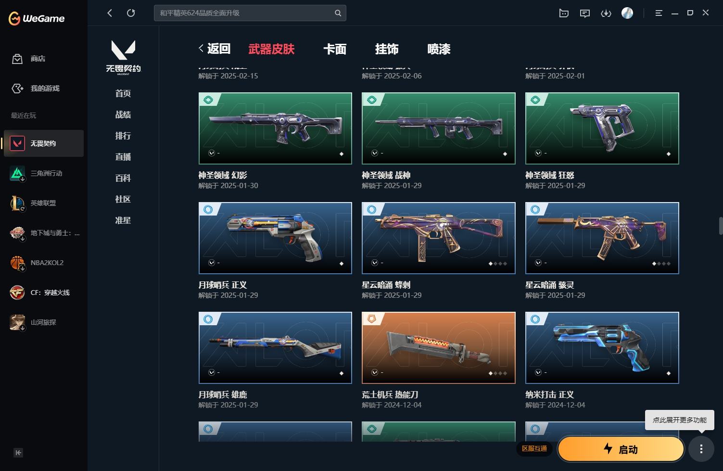
Task: Click the 启动 launch button
Action: 621,449
